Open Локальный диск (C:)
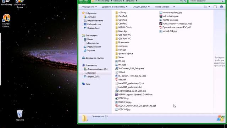227x128 pixels. click(x=95, y=69)
